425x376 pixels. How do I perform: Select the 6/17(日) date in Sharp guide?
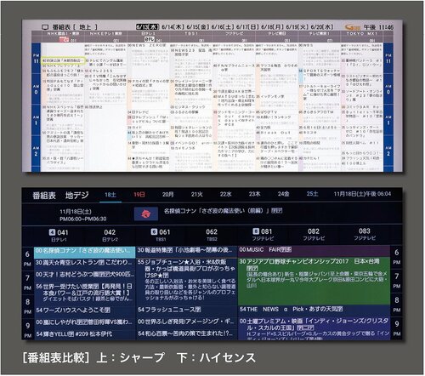pyautogui.click(x=247, y=26)
